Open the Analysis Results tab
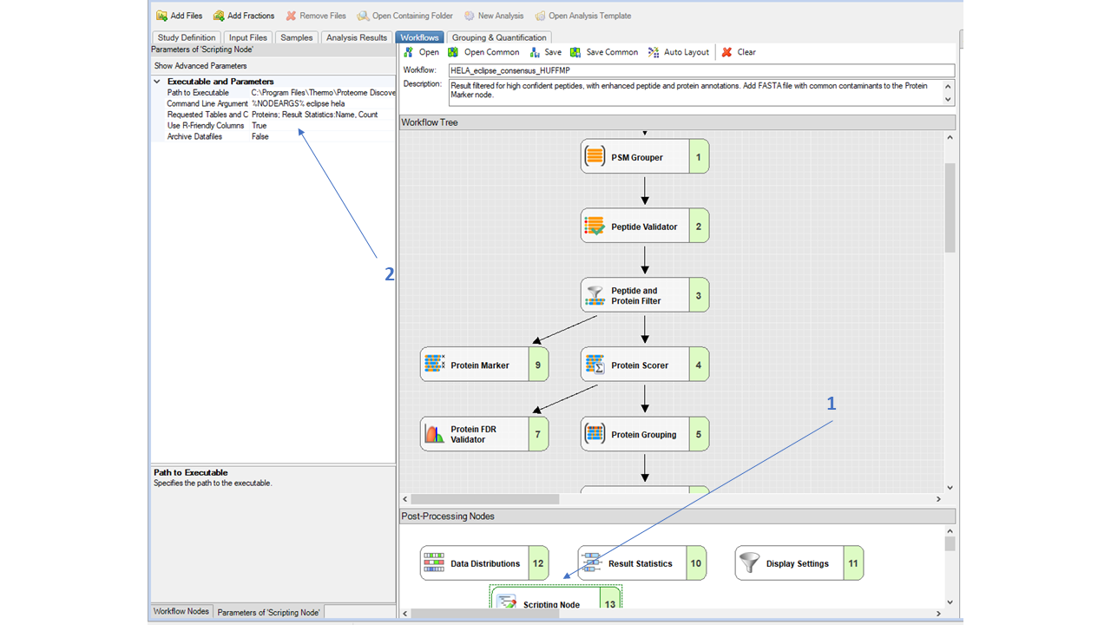The image size is (1111, 625). coord(356,37)
